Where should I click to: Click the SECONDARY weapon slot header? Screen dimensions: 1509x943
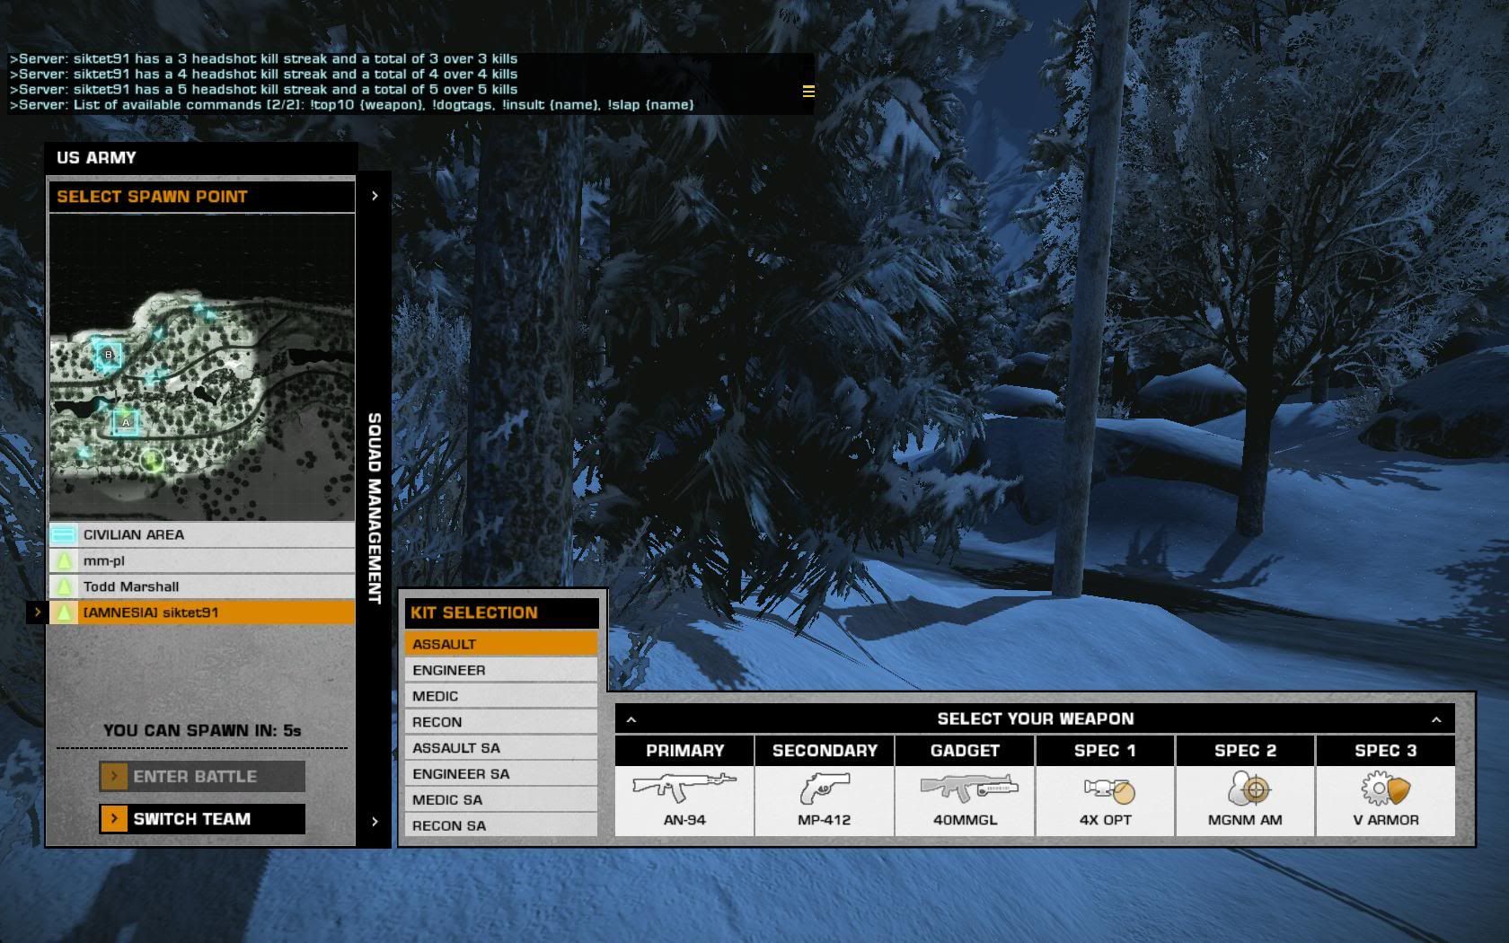point(825,751)
